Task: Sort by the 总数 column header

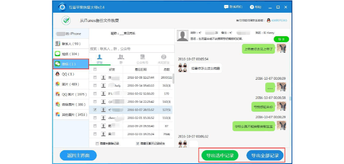Action: [166, 70]
